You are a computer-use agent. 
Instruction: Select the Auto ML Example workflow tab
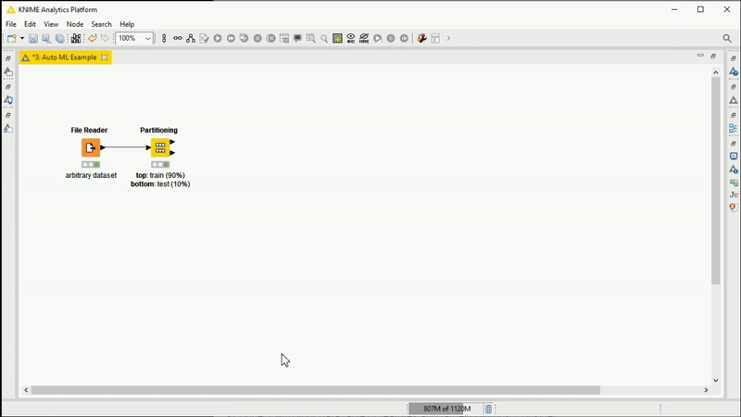click(64, 57)
